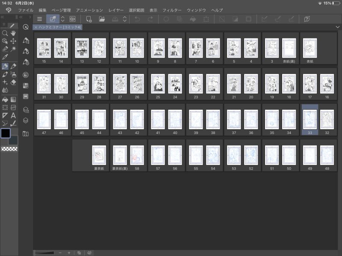The height and width of the screenshot is (256, 342).
Task: Select the transparent checkered color swatch
Action: pos(9,149)
